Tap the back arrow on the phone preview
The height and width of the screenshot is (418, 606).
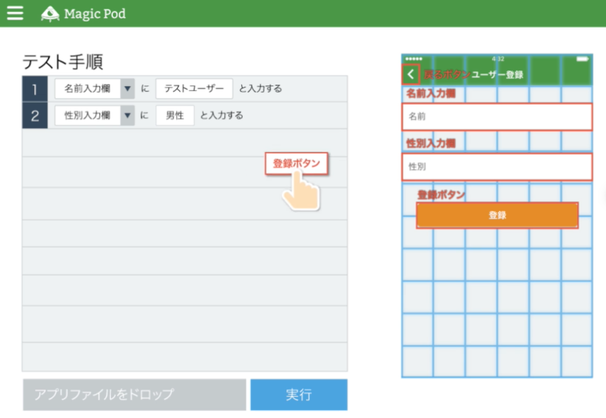pos(410,74)
